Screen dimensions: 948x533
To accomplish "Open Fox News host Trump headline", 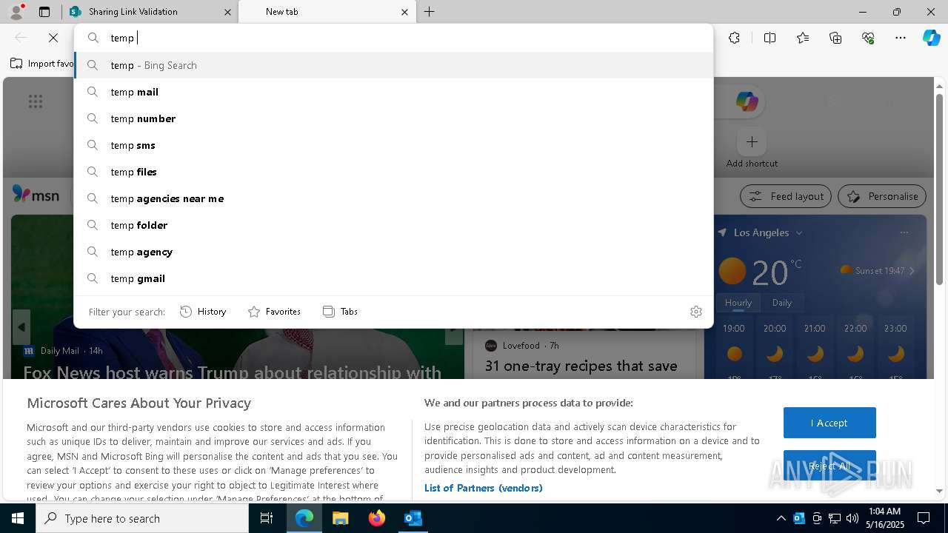I will [x=232, y=372].
